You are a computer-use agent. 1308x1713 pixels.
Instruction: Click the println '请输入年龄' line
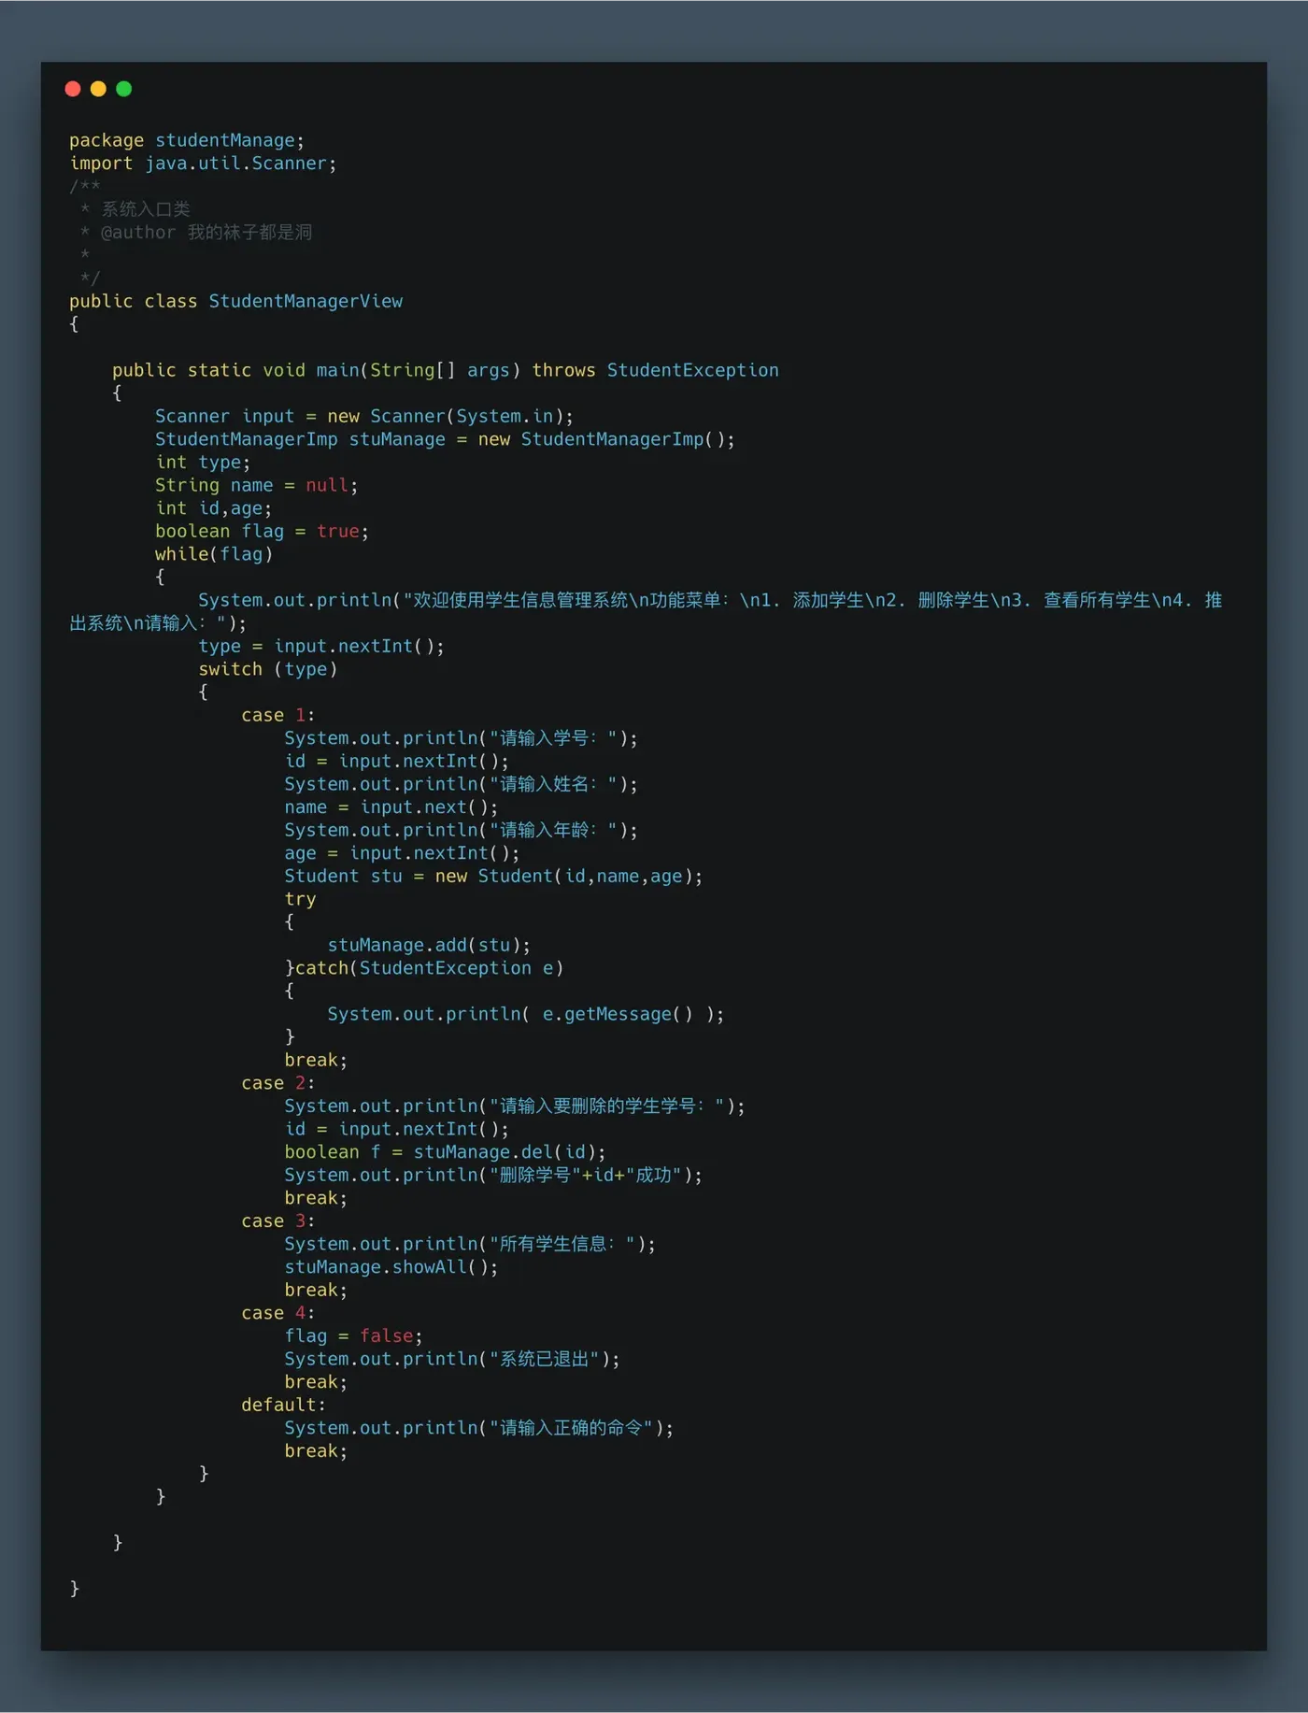click(x=462, y=830)
